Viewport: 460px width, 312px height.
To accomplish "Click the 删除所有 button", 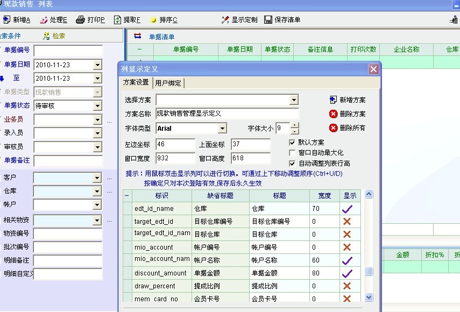I will 347,128.
